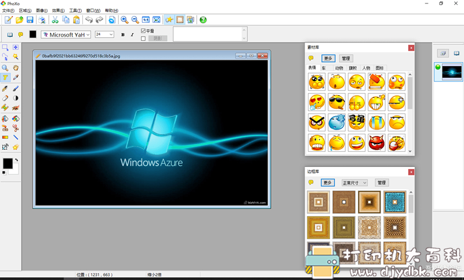
Task: Toggle the star clip-art library panel button
Action: click(169, 20)
